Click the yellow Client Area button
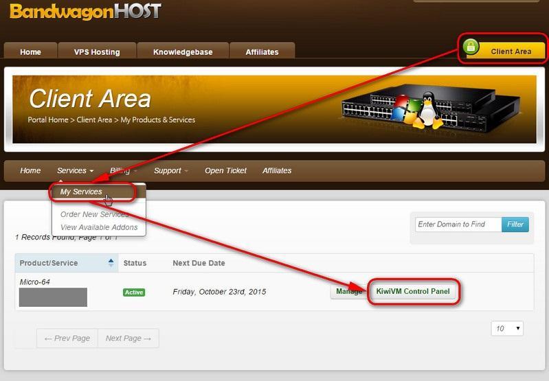 [x=506, y=51]
